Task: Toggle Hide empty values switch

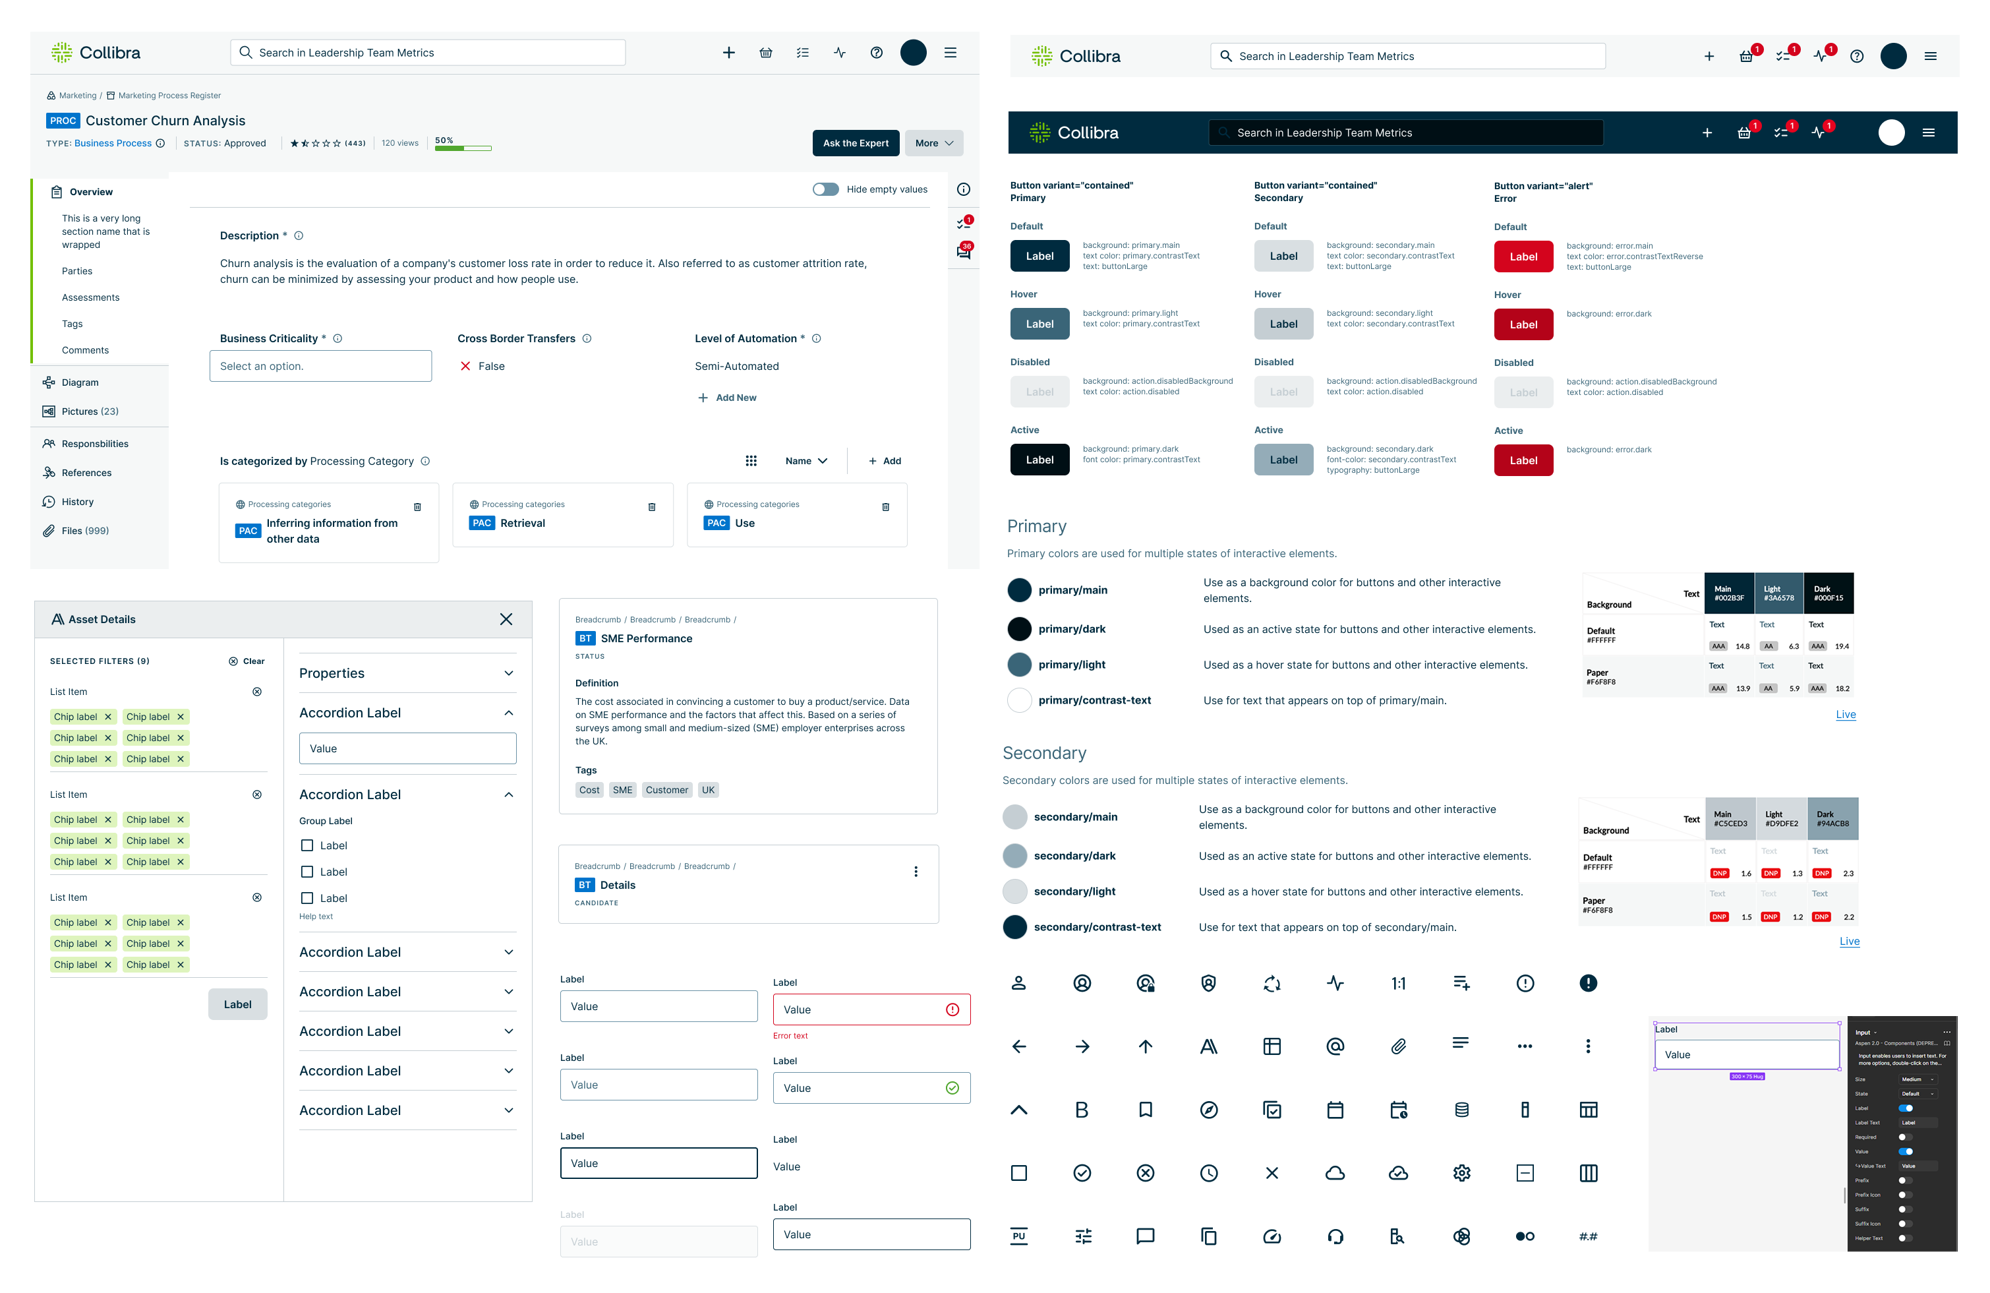Action: [x=825, y=189]
